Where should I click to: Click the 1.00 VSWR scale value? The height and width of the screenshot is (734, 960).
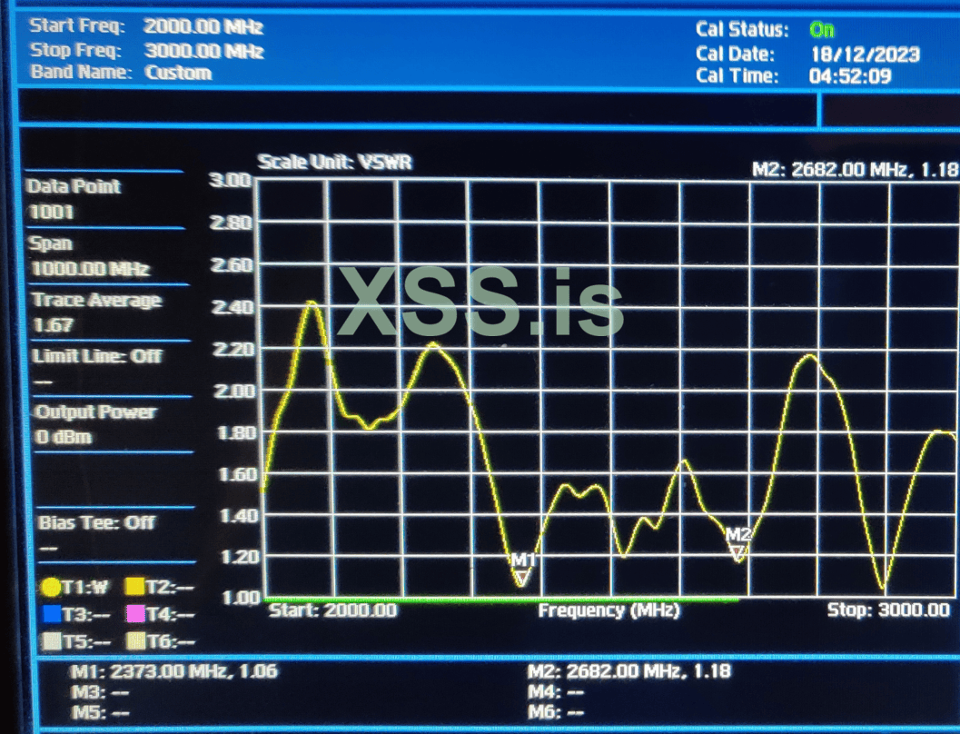coord(241,598)
